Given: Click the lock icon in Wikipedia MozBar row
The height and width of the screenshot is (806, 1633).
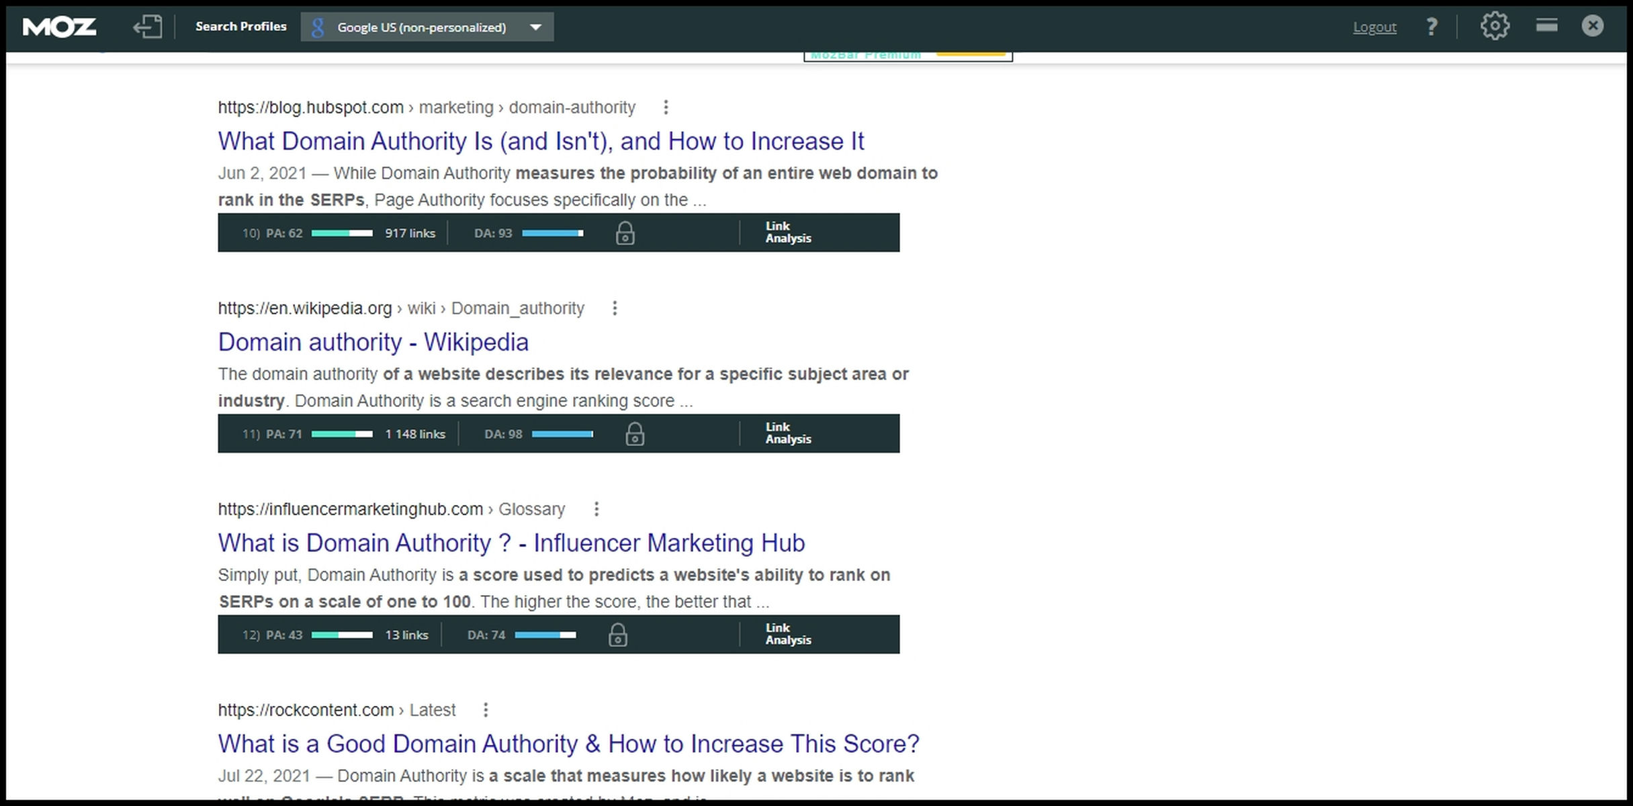Looking at the screenshot, I should [x=635, y=434].
